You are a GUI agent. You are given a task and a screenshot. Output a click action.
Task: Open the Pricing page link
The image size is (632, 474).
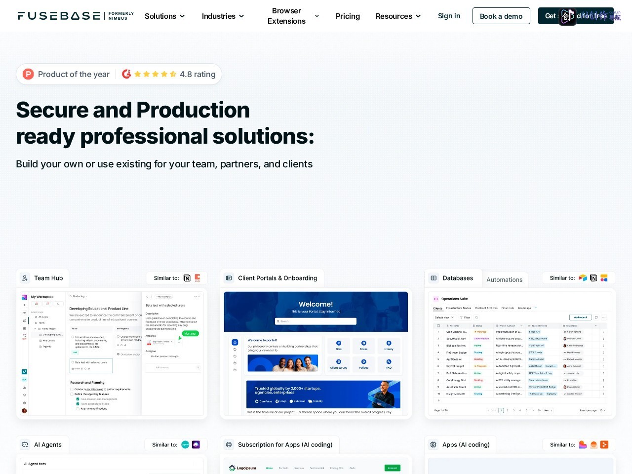348,16
